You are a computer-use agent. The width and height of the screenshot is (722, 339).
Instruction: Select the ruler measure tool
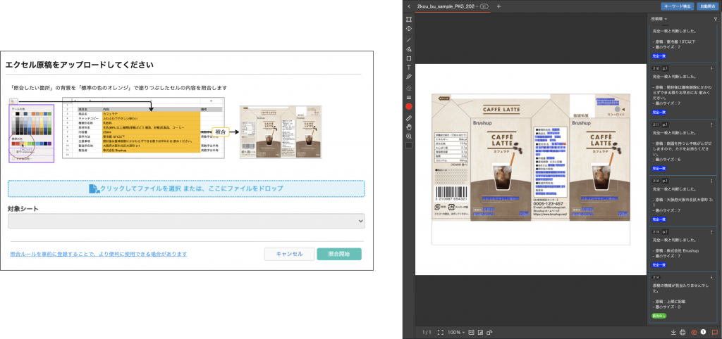tap(409, 118)
